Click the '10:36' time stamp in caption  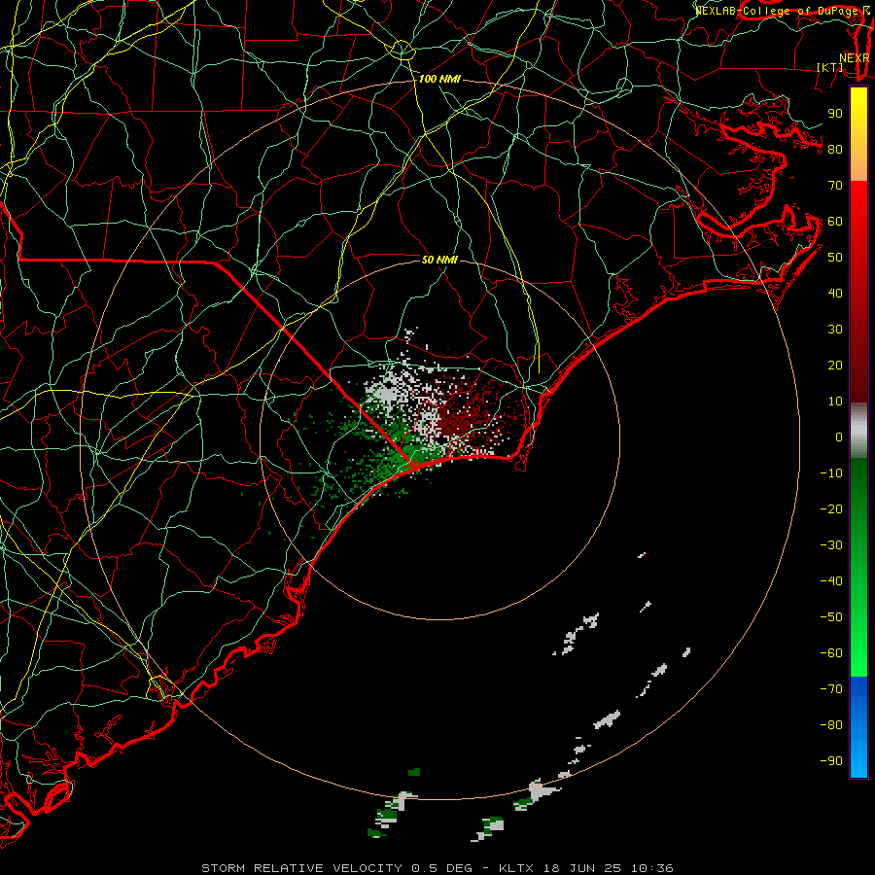652,868
